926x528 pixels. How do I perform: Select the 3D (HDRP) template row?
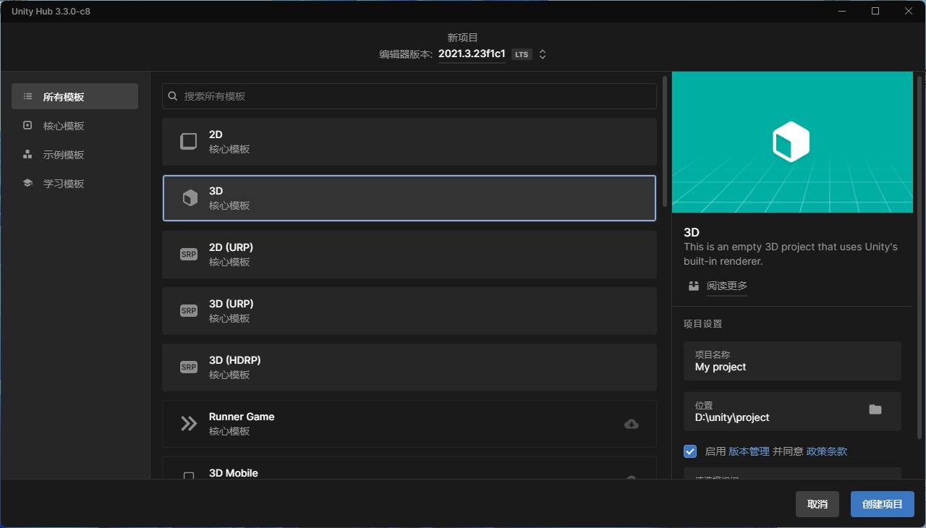click(409, 367)
